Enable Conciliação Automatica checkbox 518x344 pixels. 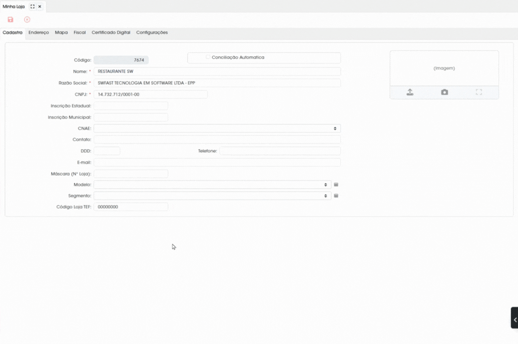(x=208, y=57)
